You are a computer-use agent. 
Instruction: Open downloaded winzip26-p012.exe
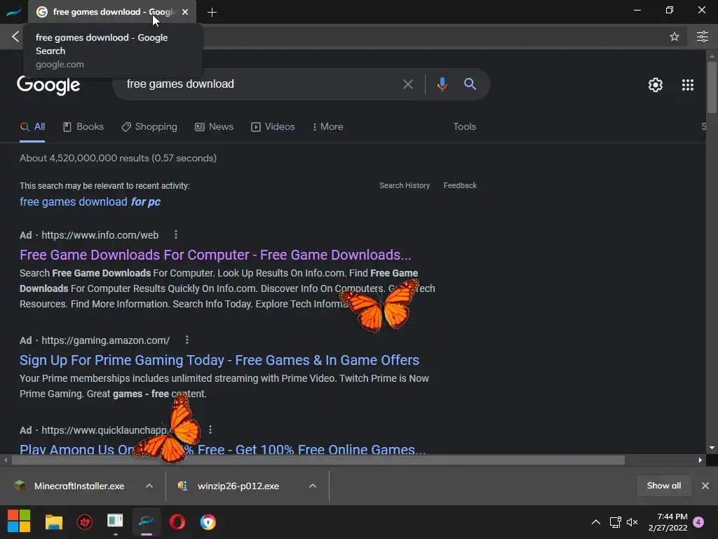point(229,486)
